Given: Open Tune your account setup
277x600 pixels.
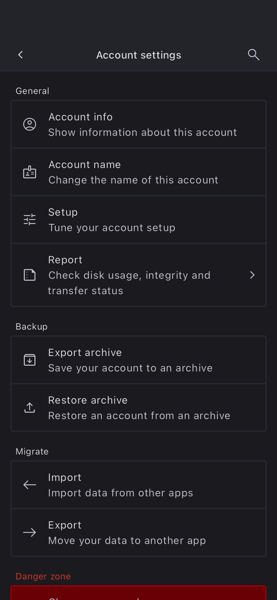Looking at the screenshot, I should pos(112,228).
